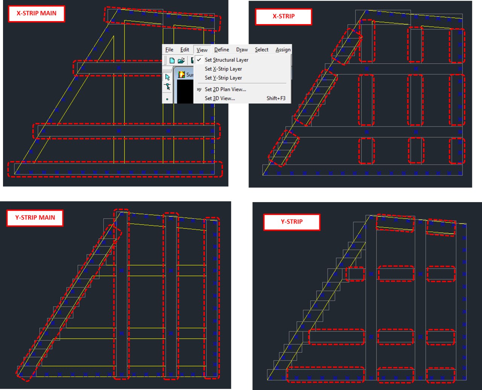Viewport: 482px width, 390px height.
Task: Select the reshape object tool
Action: (x=168, y=87)
